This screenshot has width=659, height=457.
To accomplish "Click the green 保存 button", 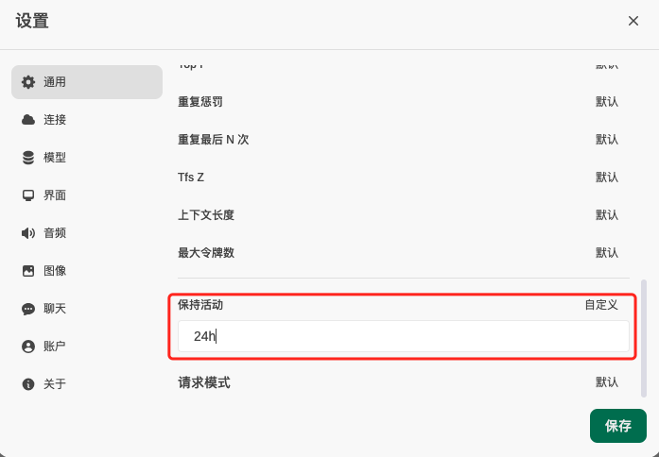I will pyautogui.click(x=617, y=426).
